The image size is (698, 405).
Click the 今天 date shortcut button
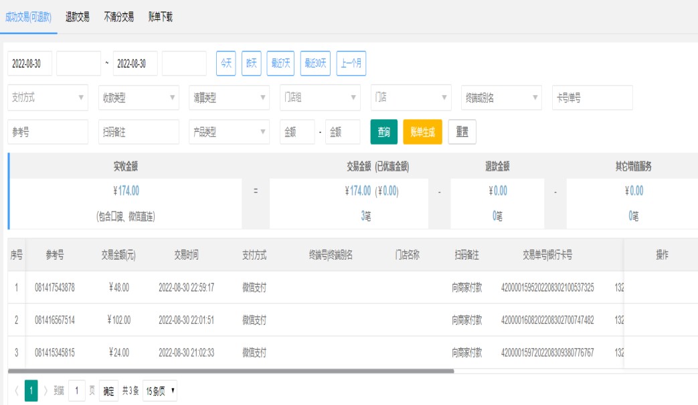point(226,64)
